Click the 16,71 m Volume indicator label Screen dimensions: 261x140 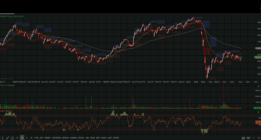pos(8,85)
